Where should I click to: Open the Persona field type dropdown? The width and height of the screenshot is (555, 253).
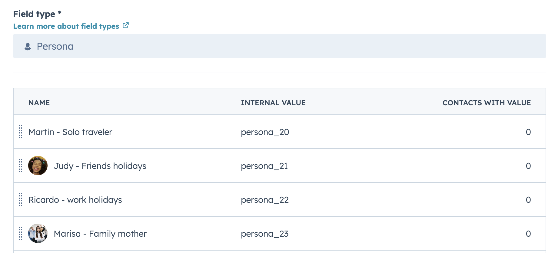coord(279,46)
